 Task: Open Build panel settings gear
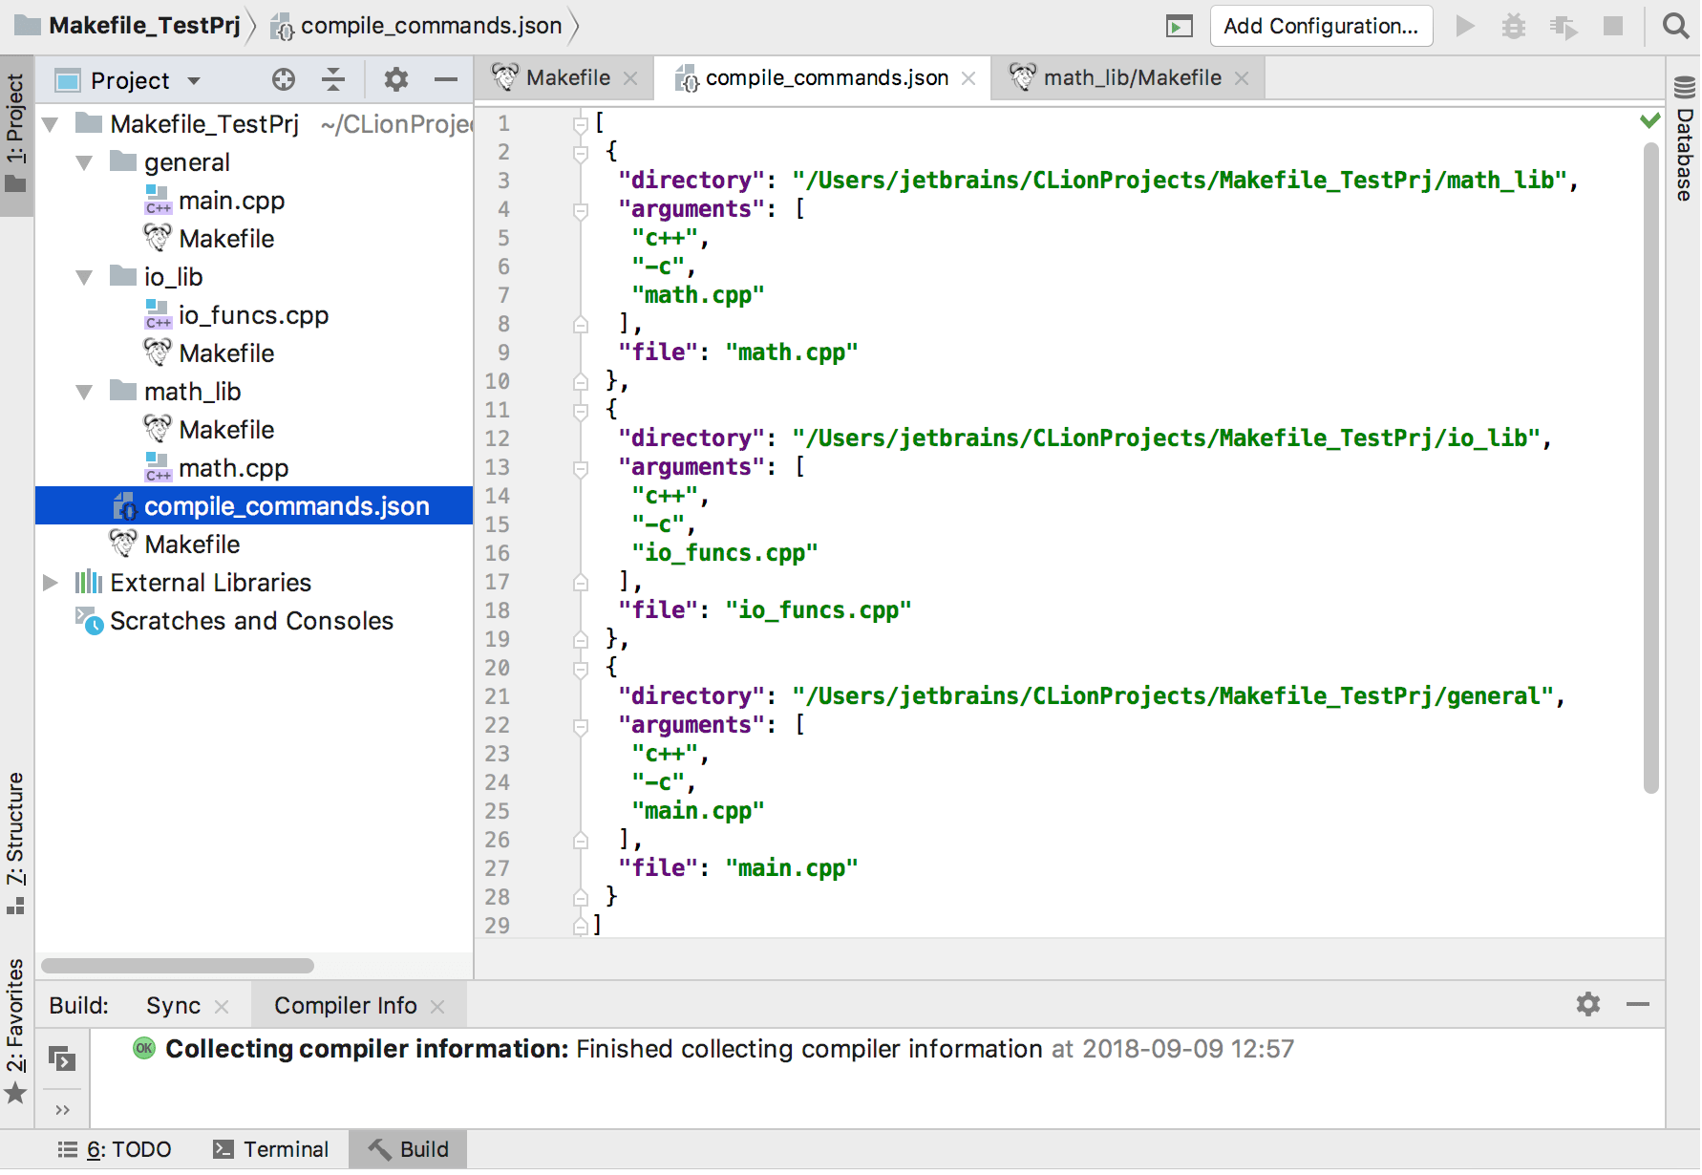pyautogui.click(x=1587, y=1004)
